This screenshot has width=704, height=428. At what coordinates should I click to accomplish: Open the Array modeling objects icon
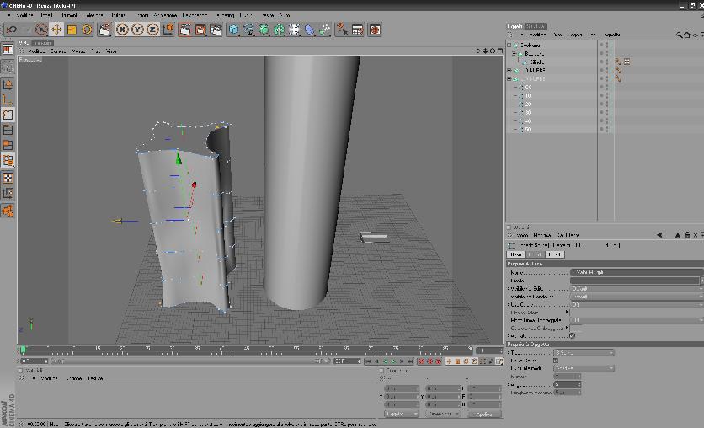tap(280, 29)
